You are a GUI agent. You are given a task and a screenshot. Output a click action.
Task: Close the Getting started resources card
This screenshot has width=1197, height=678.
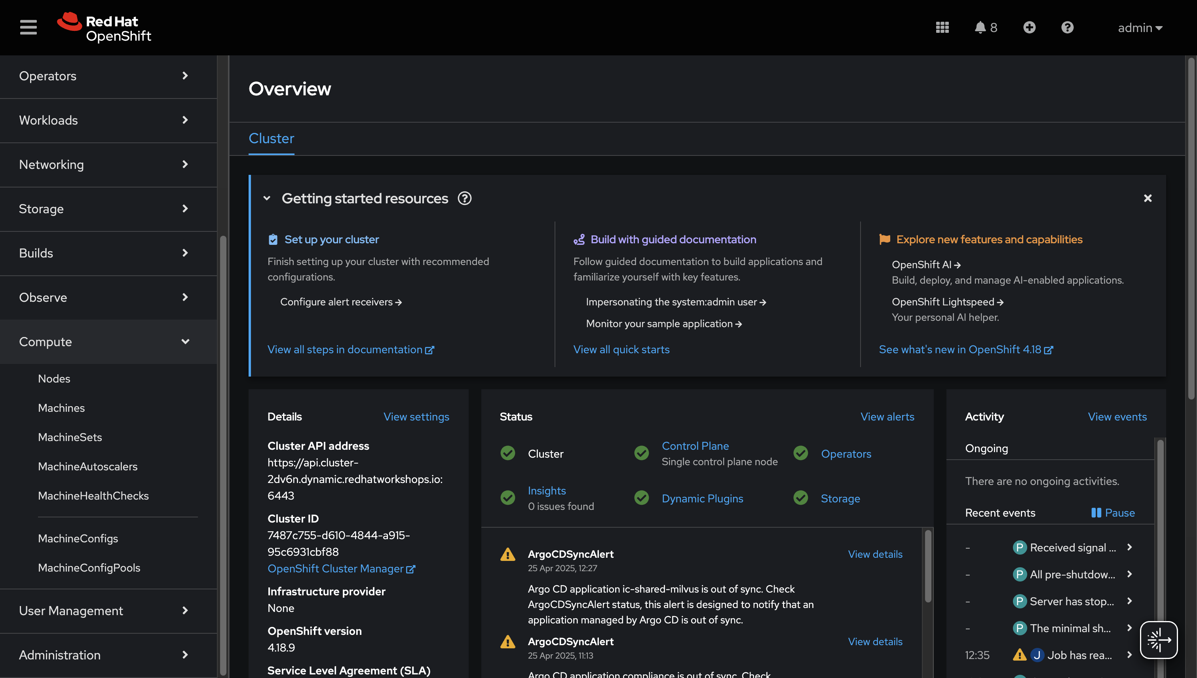click(1148, 198)
